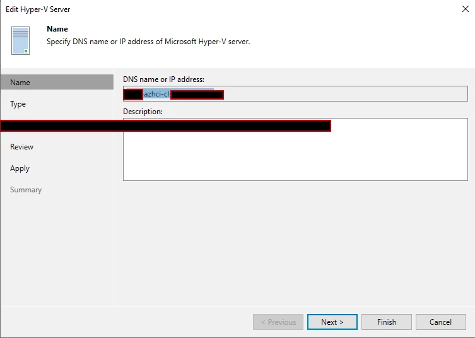Click the 'Specify DNS name or IP address' instruction text
The height and width of the screenshot is (338, 475).
[x=148, y=42]
